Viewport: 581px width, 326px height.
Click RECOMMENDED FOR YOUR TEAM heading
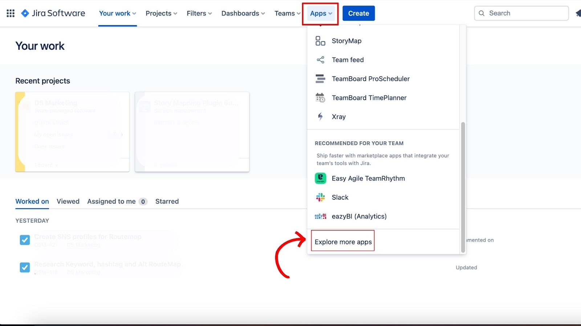coord(359,143)
